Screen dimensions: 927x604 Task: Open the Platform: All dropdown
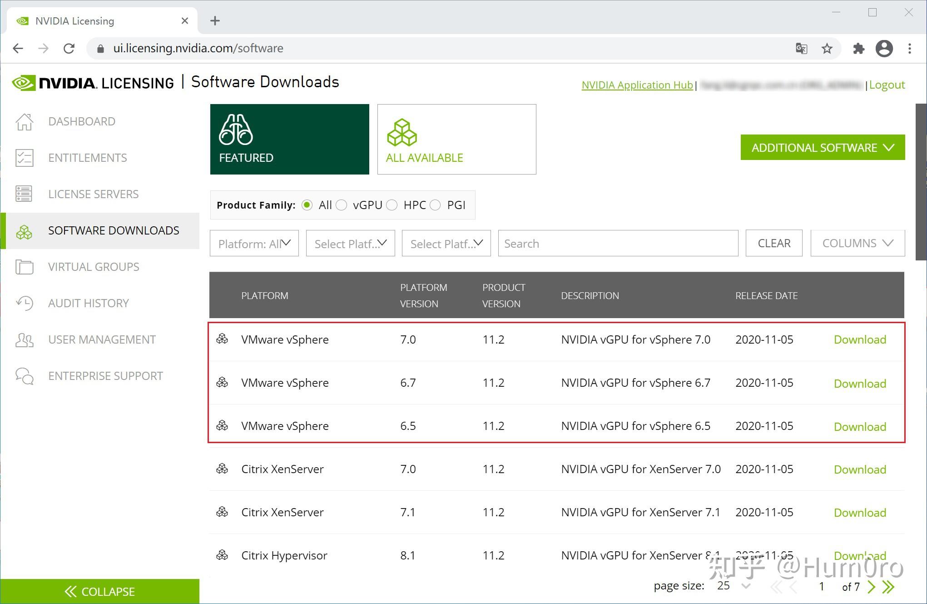pos(254,243)
